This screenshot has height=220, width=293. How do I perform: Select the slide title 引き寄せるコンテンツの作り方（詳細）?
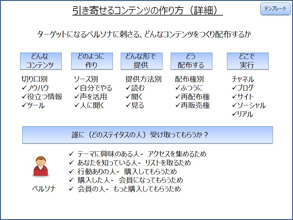click(x=148, y=10)
